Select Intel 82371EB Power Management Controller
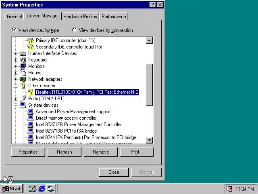Image resolution: width=258 pixels, height=194 pixels. tap(79, 124)
